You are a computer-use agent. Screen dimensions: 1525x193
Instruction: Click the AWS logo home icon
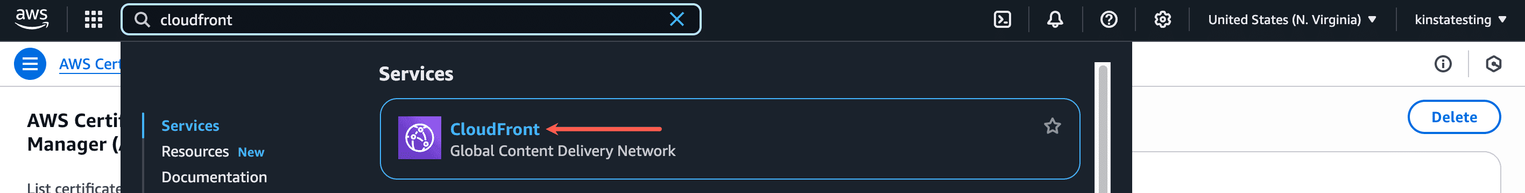tap(32, 19)
